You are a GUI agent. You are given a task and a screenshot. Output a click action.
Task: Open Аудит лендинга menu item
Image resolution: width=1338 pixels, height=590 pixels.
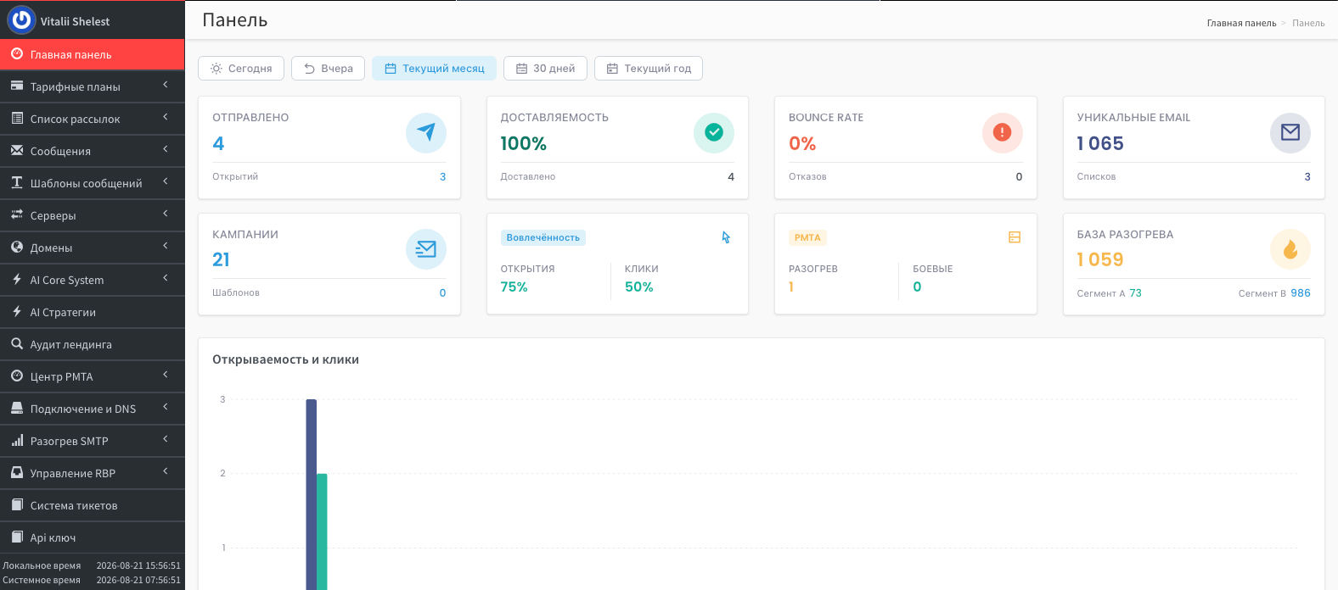point(93,344)
